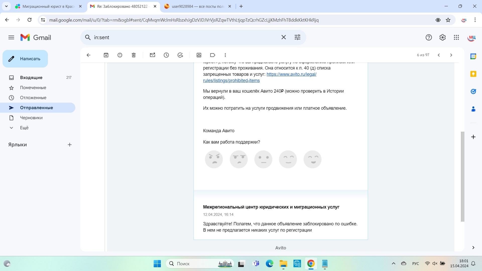Compose a new email with Написать

[x=25, y=59]
